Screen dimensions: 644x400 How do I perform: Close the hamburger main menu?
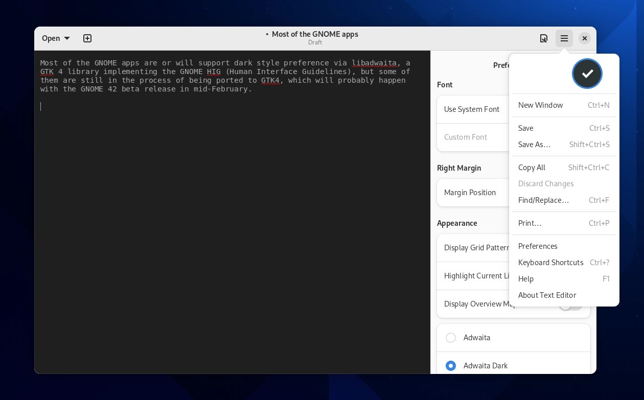tap(564, 38)
